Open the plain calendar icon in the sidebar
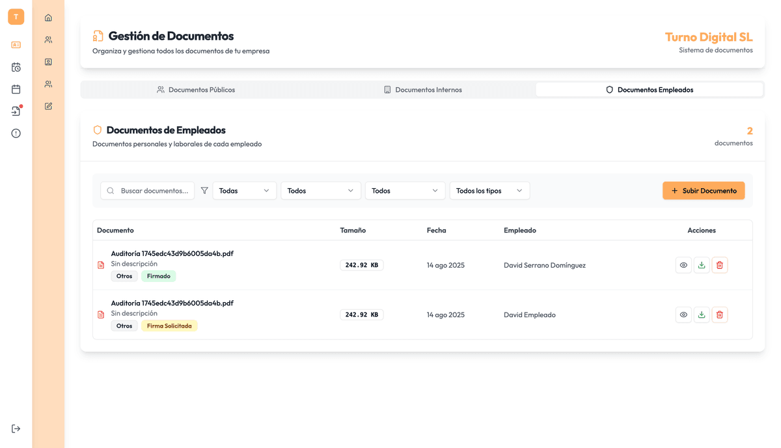This screenshot has height=448, width=781. 16,89
